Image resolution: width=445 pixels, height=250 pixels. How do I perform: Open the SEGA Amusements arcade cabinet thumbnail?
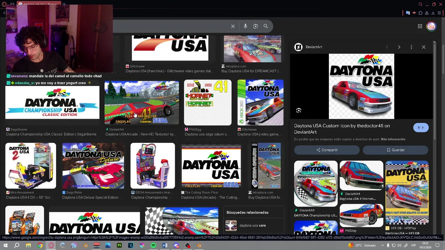(153, 166)
